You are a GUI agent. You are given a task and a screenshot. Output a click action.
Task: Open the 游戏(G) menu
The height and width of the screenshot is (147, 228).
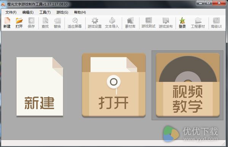click(x=62, y=13)
